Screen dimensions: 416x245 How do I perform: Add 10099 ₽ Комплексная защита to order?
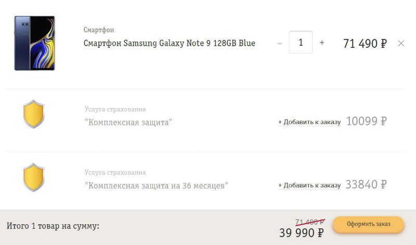click(309, 122)
